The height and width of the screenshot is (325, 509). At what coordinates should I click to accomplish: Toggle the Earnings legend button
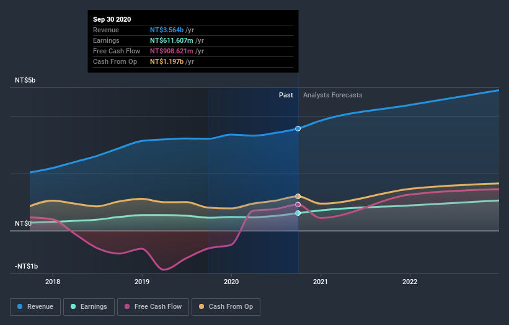[89, 307]
